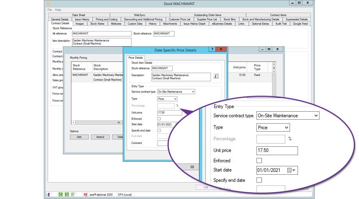Open the Images tab

[x=80, y=24]
